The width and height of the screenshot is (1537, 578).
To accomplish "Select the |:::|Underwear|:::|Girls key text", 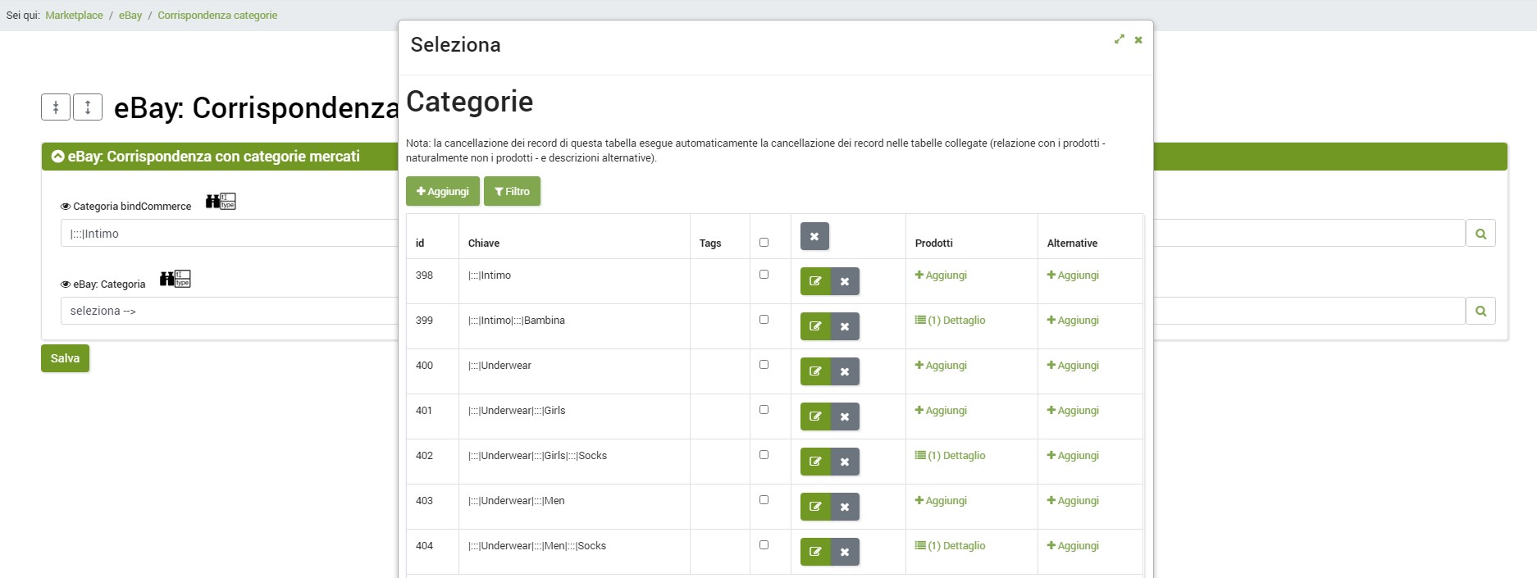I will tap(517, 411).
